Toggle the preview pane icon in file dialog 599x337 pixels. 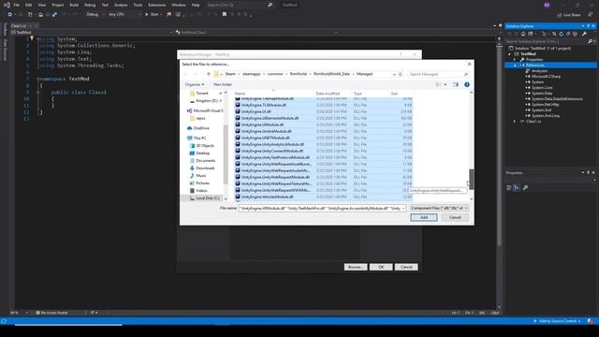[456, 84]
